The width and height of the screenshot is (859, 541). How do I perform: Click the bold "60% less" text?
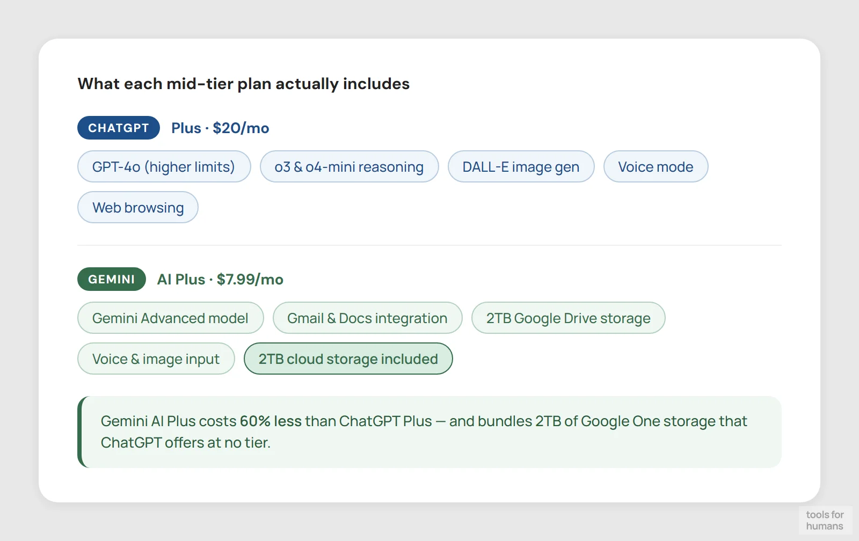(x=271, y=421)
